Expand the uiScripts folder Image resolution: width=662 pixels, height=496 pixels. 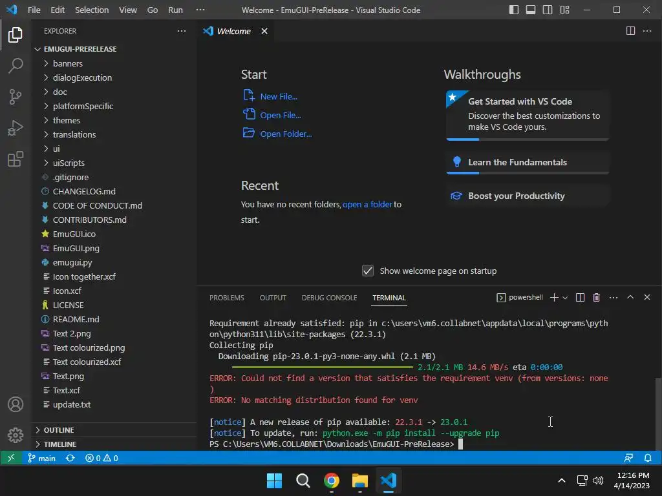coord(69,163)
